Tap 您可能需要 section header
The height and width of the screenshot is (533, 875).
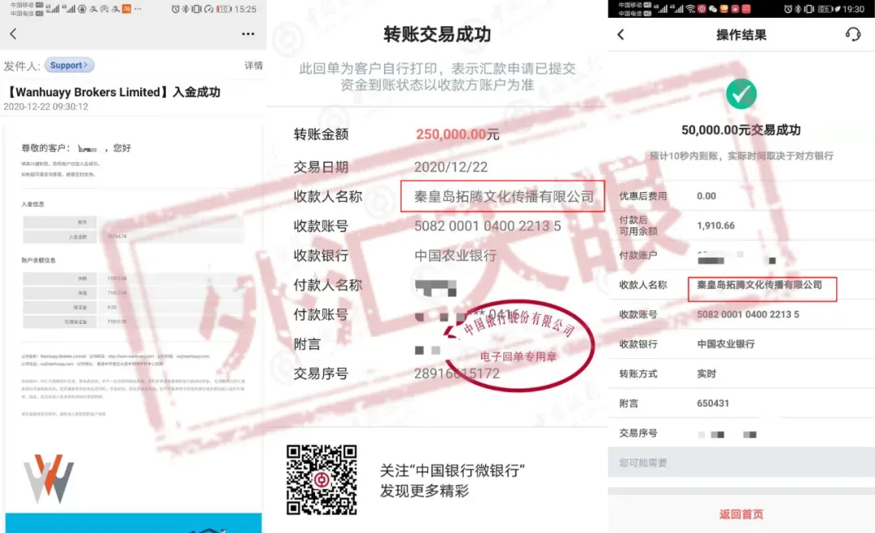click(x=741, y=463)
